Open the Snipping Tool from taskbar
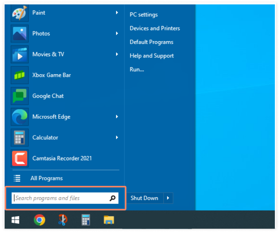The image size is (280, 232). 63,220
